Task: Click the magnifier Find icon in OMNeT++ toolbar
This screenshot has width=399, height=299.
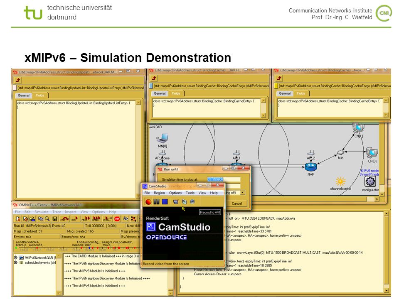Action: (x=47, y=219)
